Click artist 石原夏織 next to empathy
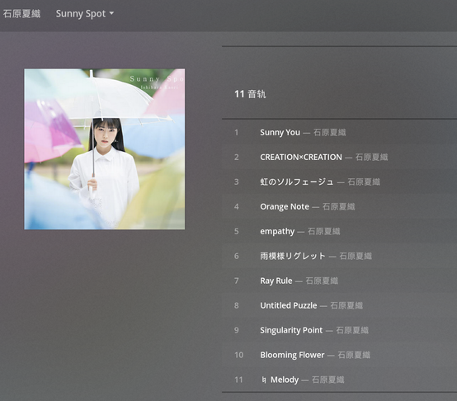This screenshot has height=401, width=457. pyautogui.click(x=324, y=232)
